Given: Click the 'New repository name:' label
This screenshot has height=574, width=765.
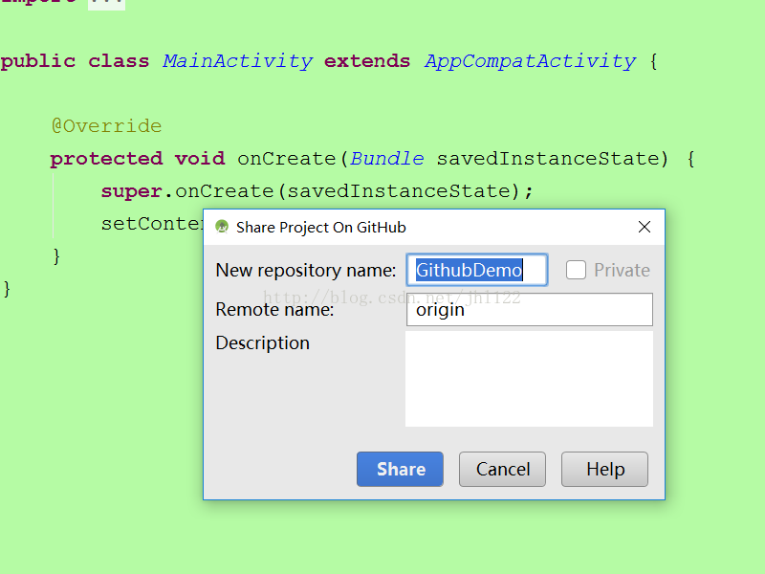Looking at the screenshot, I should (x=306, y=270).
